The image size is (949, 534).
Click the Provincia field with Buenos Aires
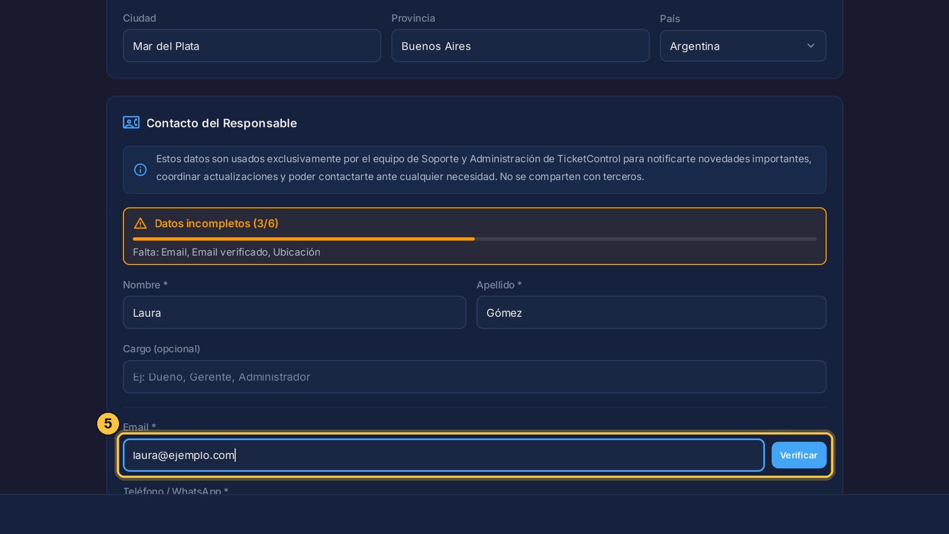pos(520,46)
